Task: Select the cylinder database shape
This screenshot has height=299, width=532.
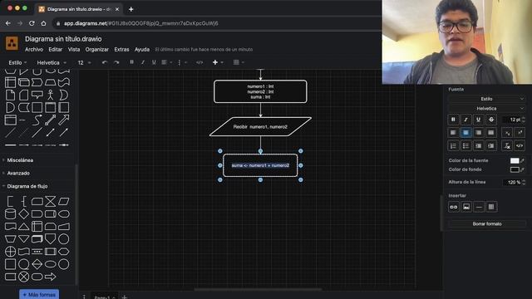Action: coord(10,214)
